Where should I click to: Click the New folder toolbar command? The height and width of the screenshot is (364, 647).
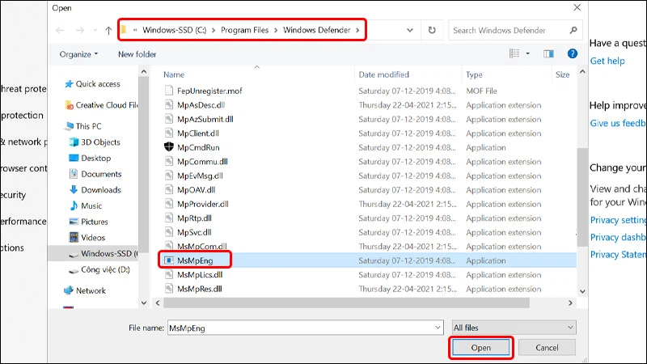137,54
